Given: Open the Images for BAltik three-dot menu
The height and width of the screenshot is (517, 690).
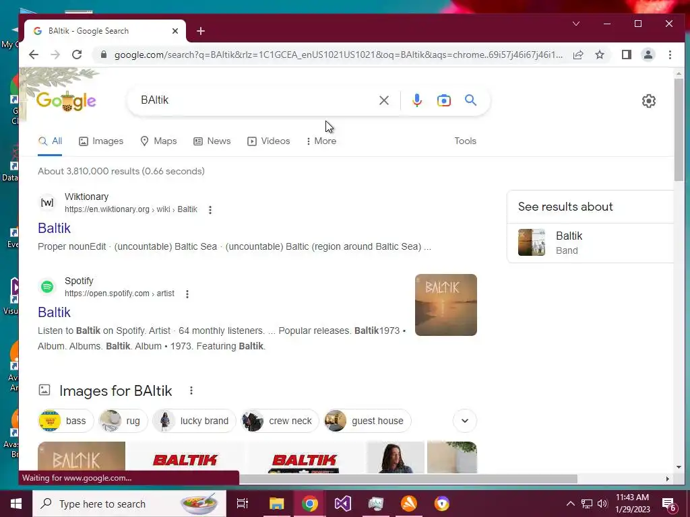Looking at the screenshot, I should coord(191,390).
